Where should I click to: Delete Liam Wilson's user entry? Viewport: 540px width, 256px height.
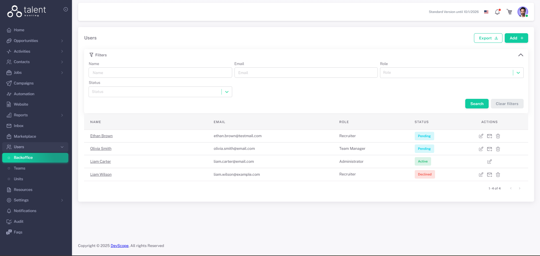coord(498,175)
